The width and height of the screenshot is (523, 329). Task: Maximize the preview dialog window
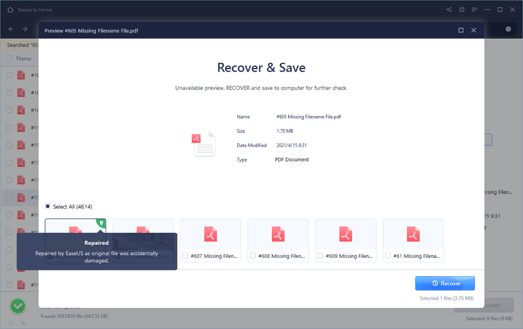pyautogui.click(x=461, y=30)
